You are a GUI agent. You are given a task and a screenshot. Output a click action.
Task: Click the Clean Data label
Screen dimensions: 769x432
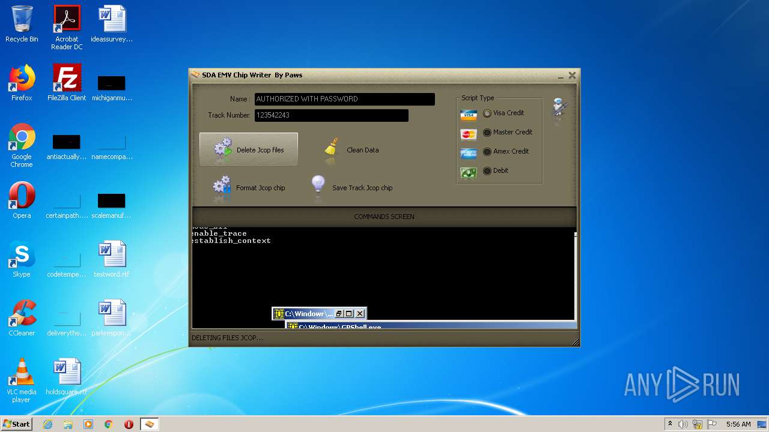pos(363,150)
